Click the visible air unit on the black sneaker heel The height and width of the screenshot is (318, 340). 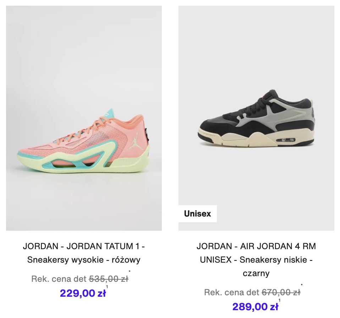(286, 140)
